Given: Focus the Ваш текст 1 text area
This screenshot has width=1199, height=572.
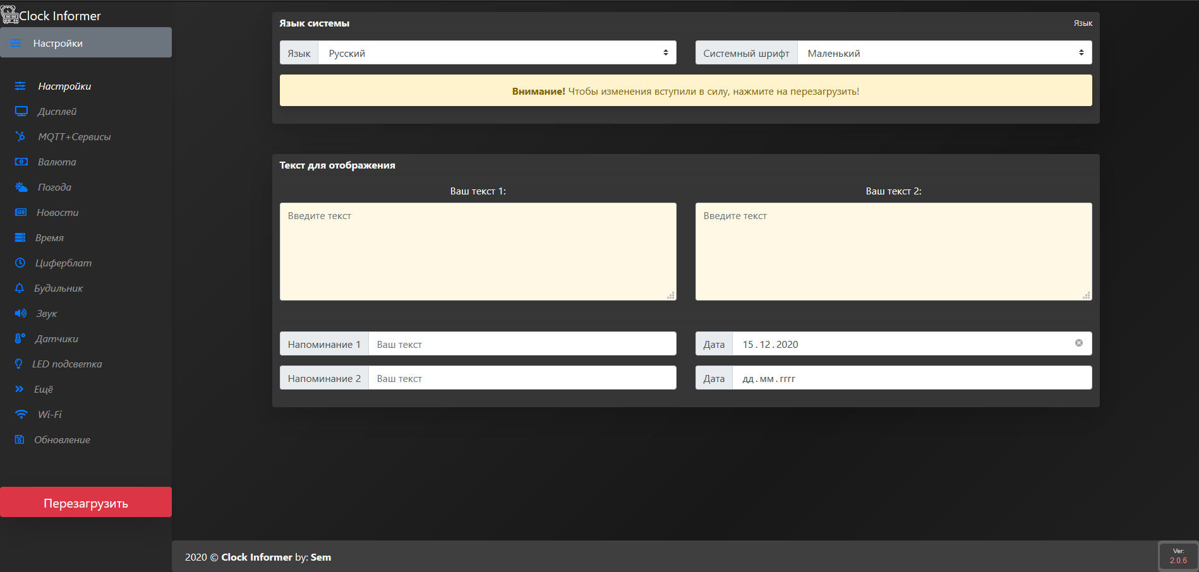Looking at the screenshot, I should point(478,251).
